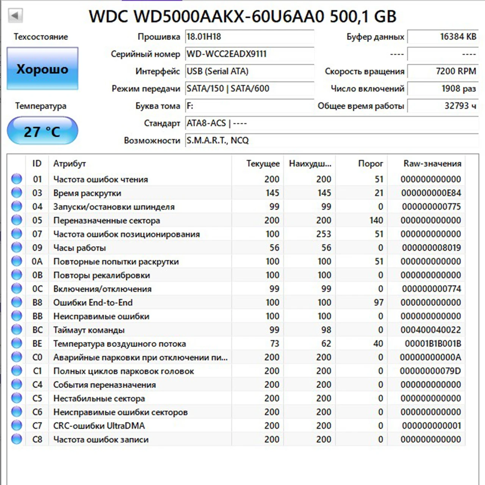Viewport: 485px width, 485px height.
Task: Click the serial number field WD-WCC2EADX9111
Action: tap(250, 54)
